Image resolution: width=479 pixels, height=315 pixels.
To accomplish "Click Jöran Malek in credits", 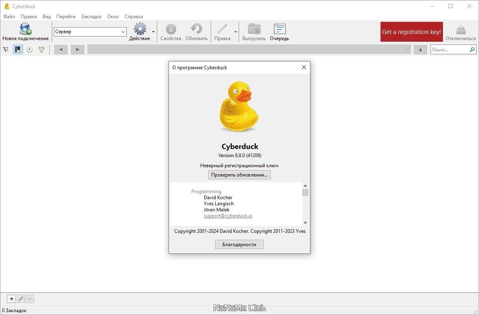I will [216, 210].
